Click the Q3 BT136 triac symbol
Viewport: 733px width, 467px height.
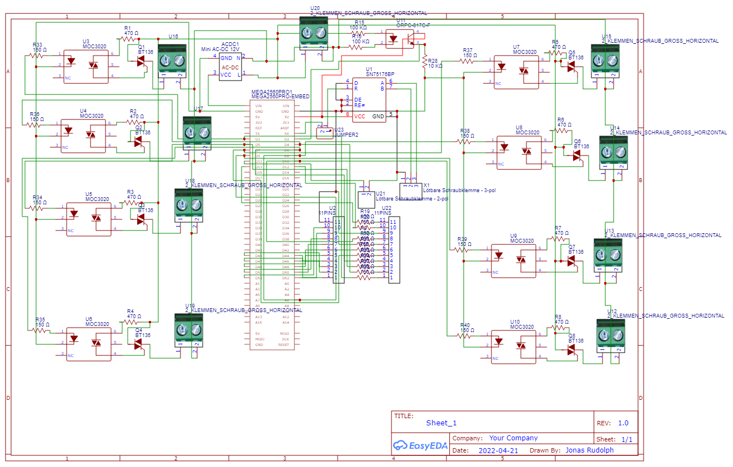142,220
